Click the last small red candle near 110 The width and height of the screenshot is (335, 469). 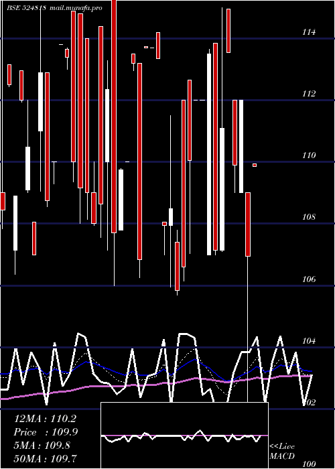pyautogui.click(x=255, y=165)
